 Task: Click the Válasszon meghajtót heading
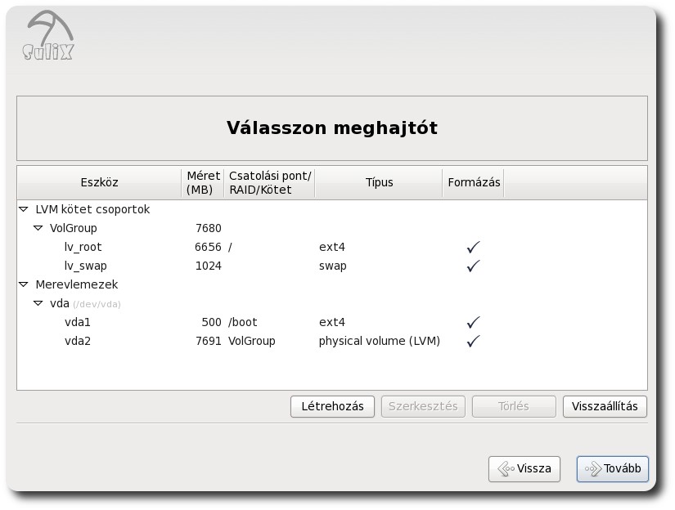[x=332, y=128]
